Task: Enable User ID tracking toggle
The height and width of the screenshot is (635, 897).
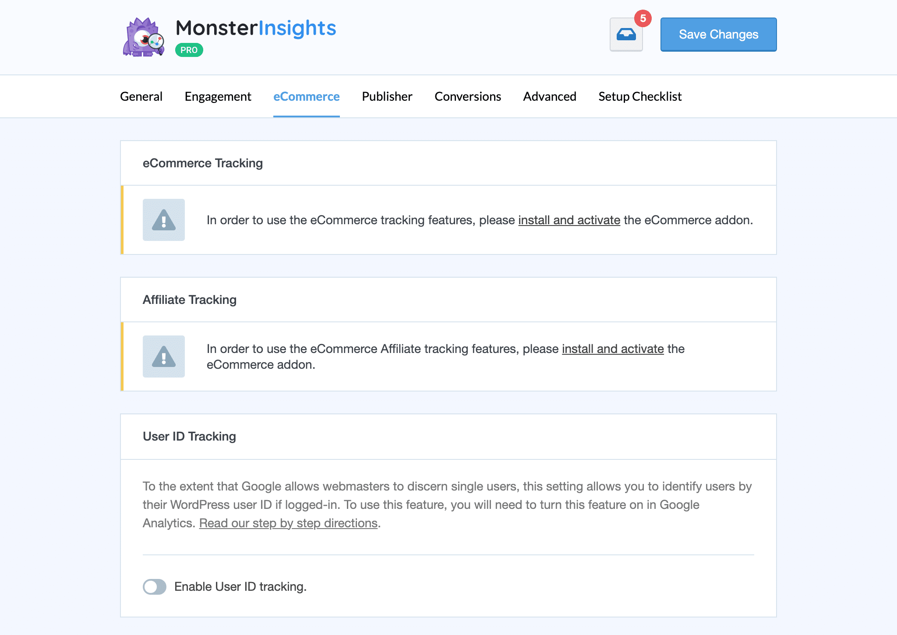Action: (155, 587)
